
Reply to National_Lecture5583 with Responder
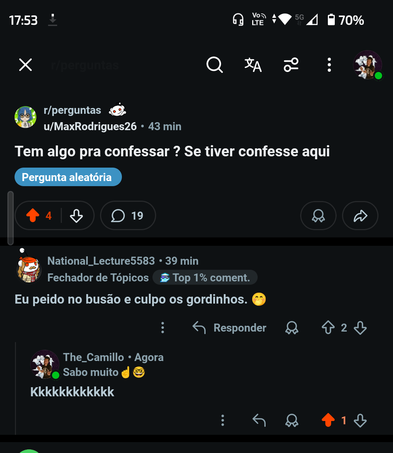pos(230,328)
